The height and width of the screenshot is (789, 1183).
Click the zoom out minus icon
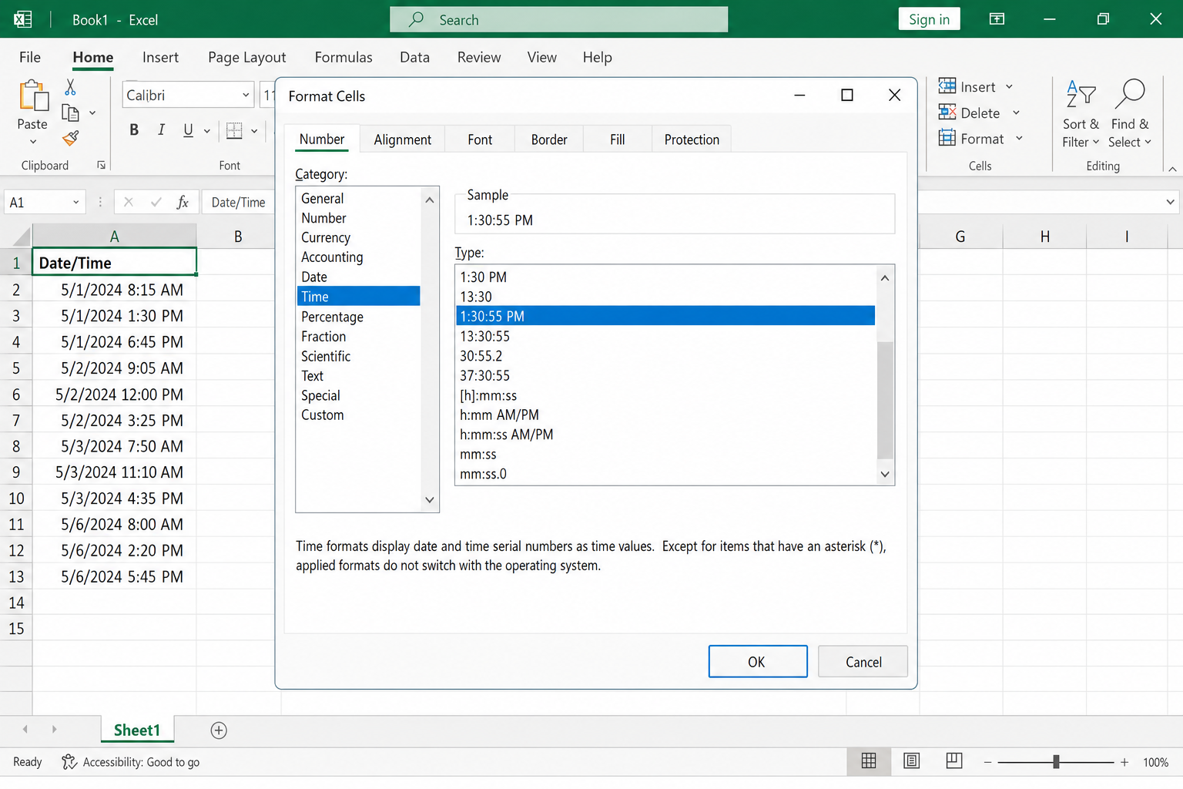[987, 762]
